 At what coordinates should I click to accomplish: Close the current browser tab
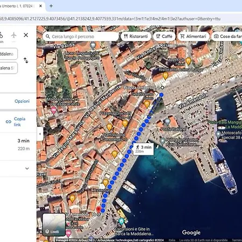click(x=40, y=6)
